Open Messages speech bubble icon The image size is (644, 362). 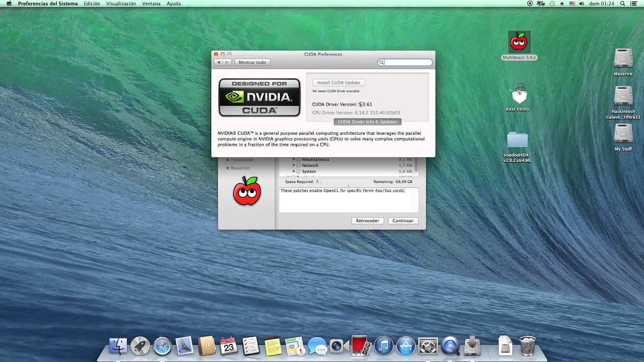pos(317,345)
